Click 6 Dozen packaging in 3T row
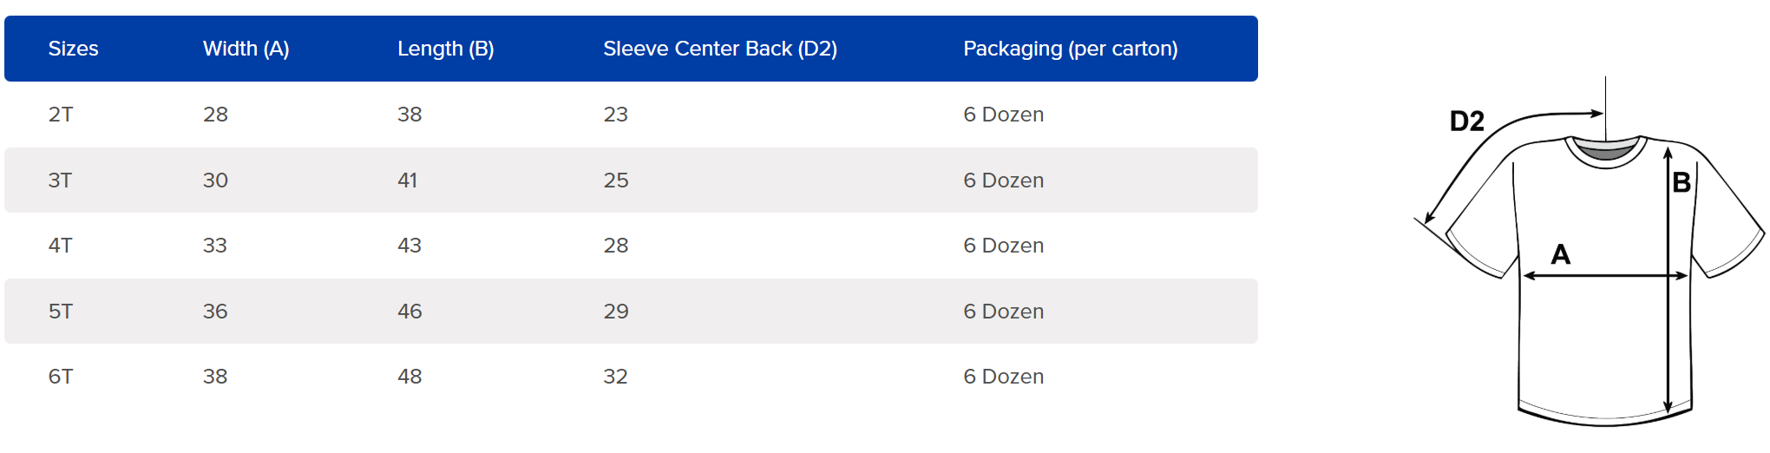 click(x=1003, y=181)
